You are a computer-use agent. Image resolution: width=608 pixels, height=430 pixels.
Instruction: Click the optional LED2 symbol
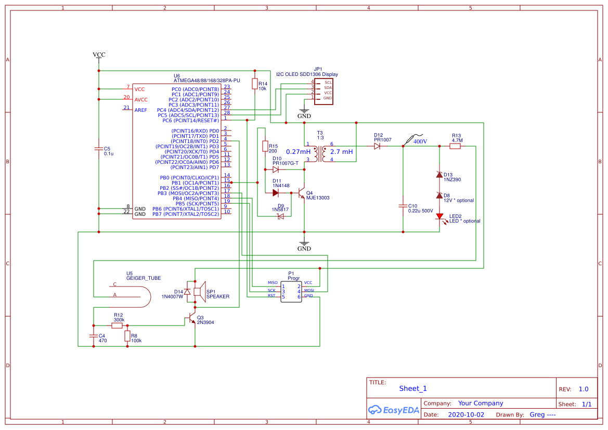439,217
